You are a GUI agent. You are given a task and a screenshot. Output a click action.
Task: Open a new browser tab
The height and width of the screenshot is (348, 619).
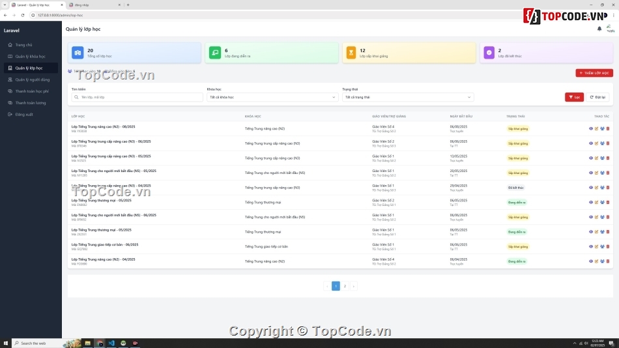[128, 5]
